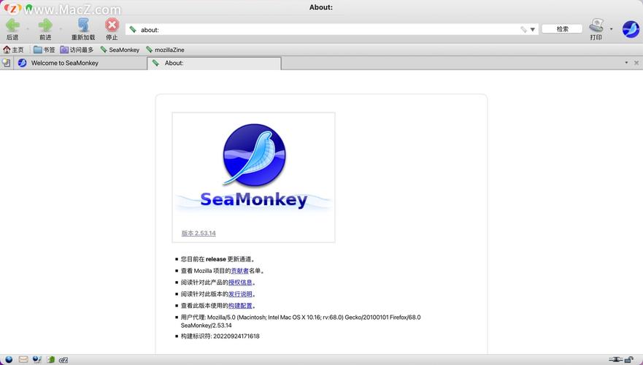Open the 授权信息 licensing link
643x365 pixels.
click(240, 283)
